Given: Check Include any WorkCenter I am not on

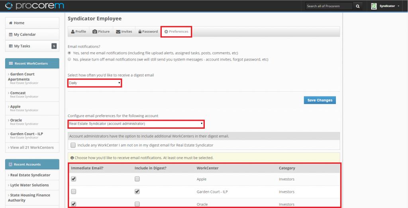Looking at the screenshot, I should [x=73, y=145].
